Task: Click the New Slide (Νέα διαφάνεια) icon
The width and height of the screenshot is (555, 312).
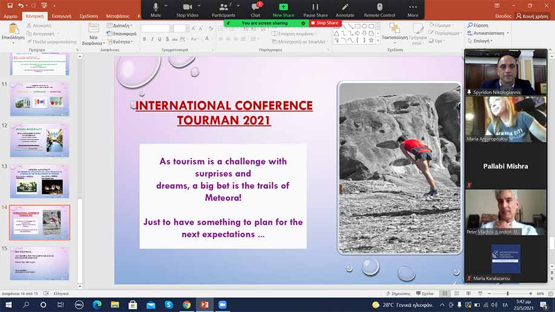Action: pos(93,28)
